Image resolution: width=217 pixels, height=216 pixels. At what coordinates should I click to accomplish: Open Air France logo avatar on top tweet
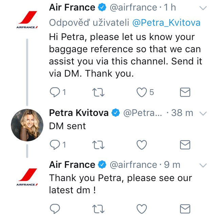pos(27,20)
